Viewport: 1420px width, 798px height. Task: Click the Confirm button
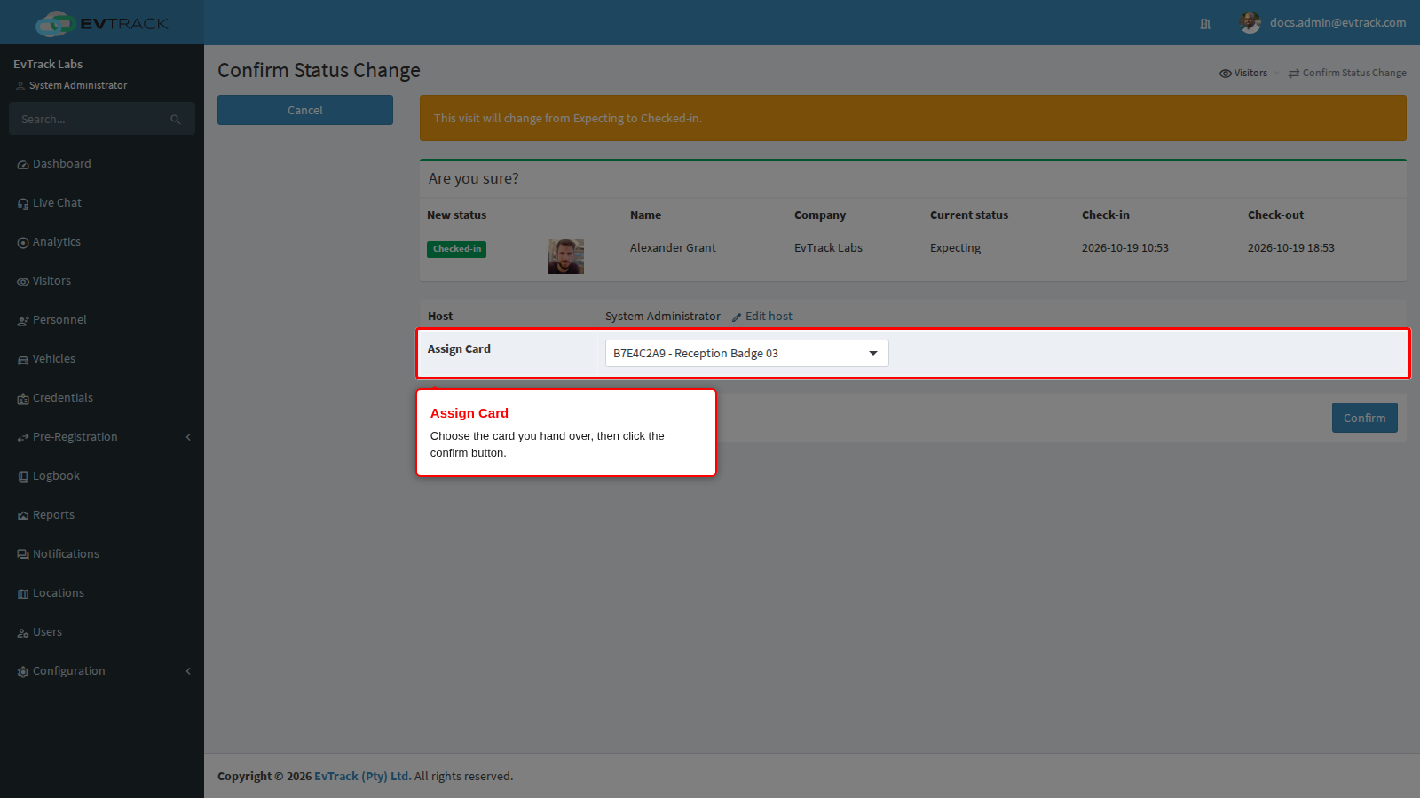1364,418
